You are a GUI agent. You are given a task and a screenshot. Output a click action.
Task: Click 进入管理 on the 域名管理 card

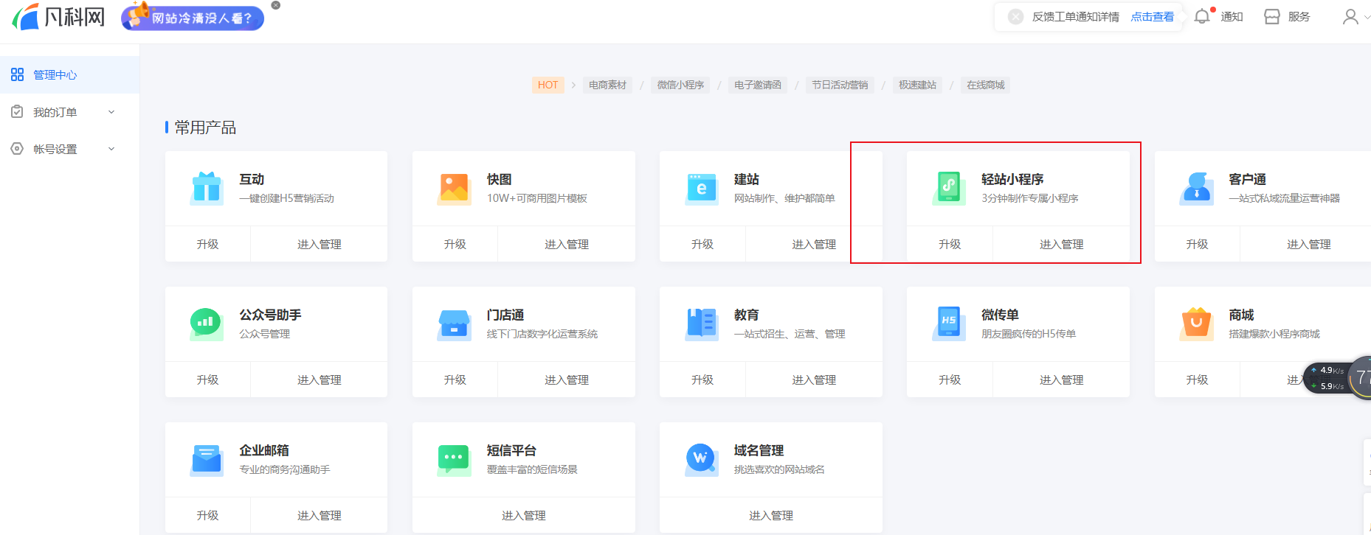tap(771, 515)
